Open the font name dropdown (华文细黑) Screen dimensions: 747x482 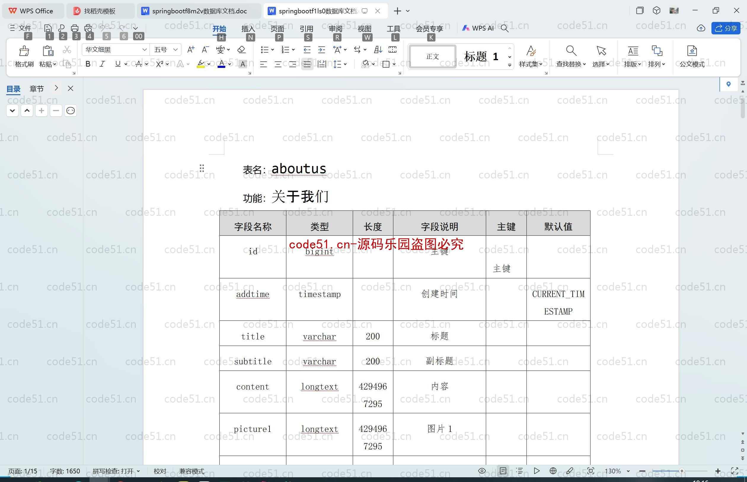tap(144, 50)
